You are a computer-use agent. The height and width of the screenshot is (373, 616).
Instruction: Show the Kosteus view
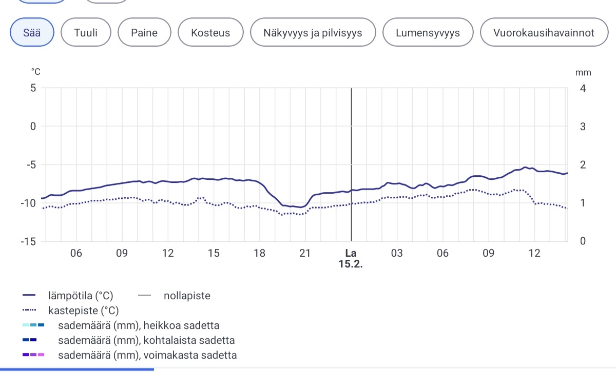pos(210,32)
